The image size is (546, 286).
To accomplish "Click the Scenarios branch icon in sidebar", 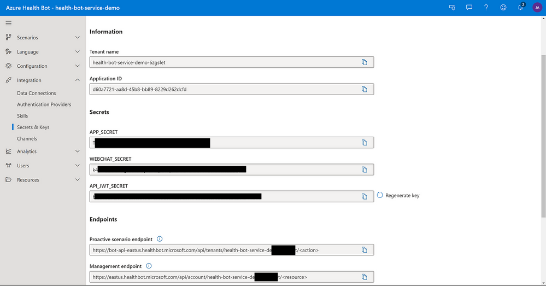I will click(8, 37).
